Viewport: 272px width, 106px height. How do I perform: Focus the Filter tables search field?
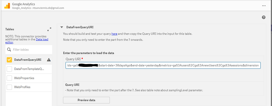pos(29,50)
